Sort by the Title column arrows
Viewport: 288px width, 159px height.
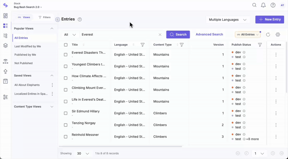tap(83, 45)
